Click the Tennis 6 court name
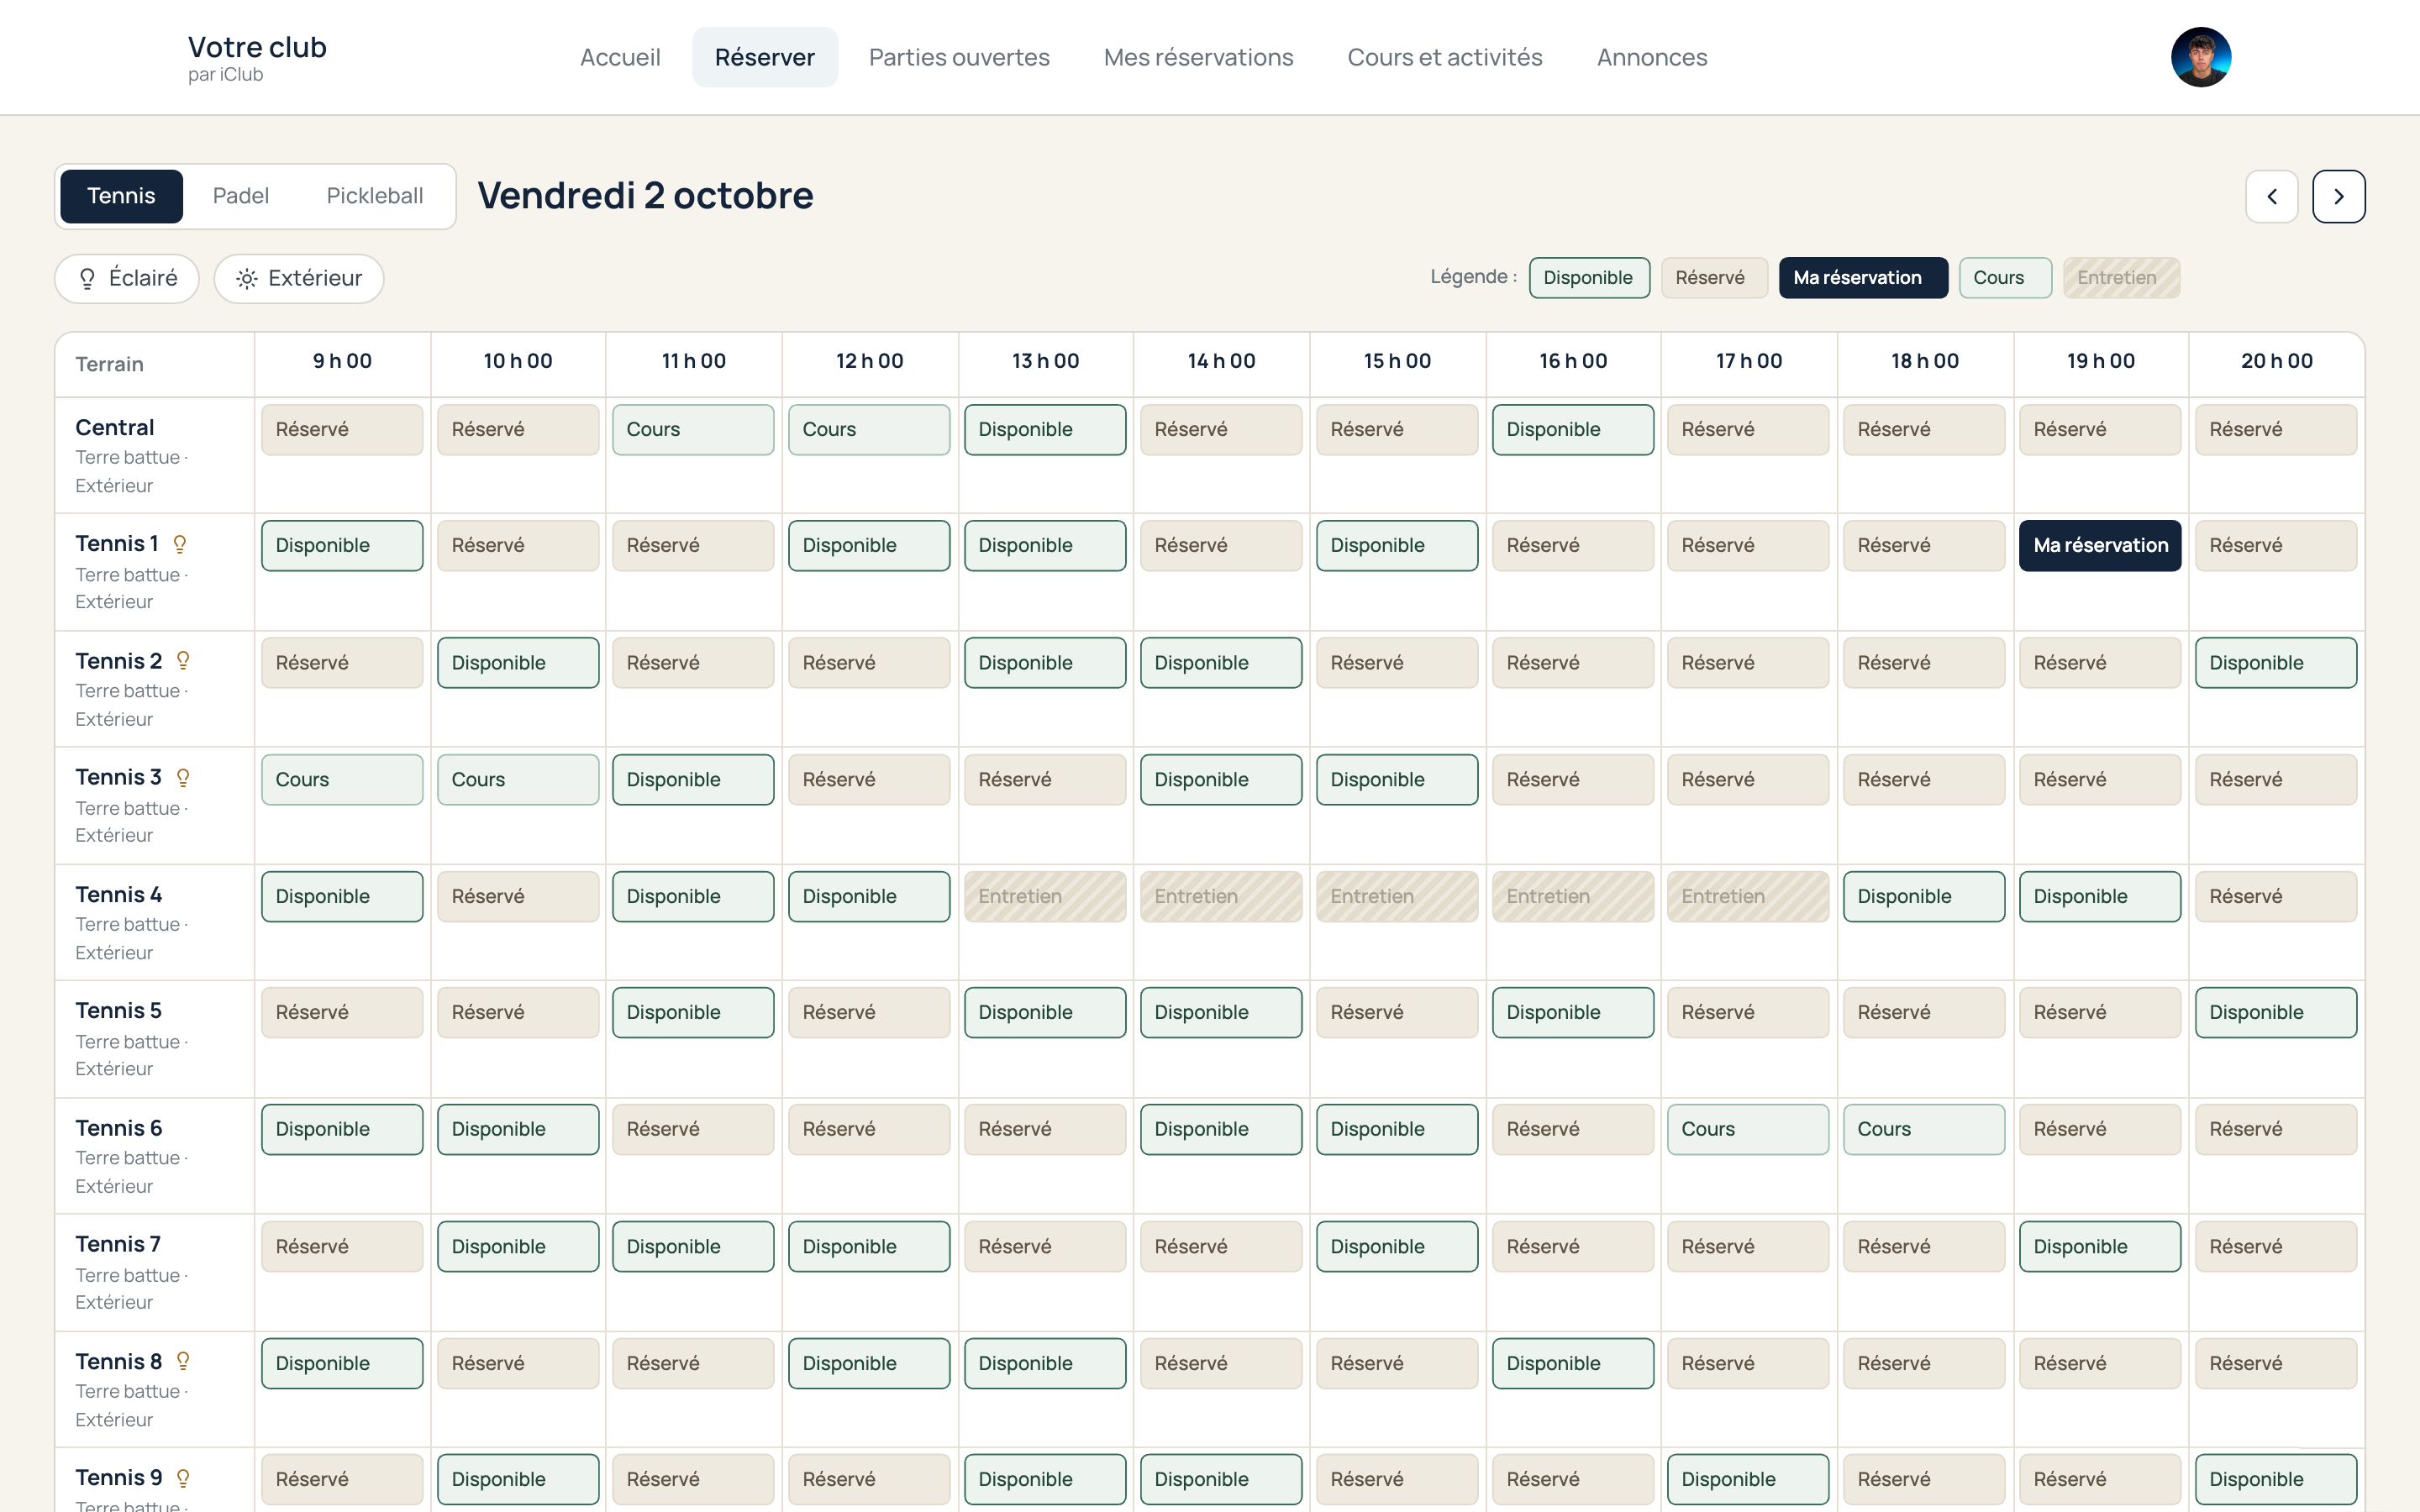 (x=119, y=1128)
